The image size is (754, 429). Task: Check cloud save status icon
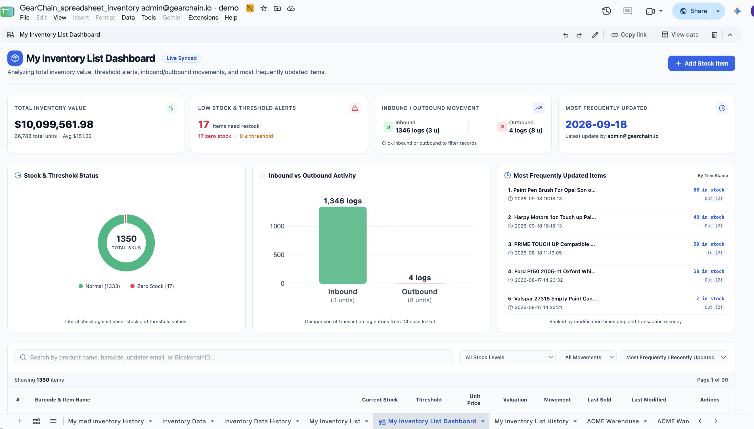point(291,8)
